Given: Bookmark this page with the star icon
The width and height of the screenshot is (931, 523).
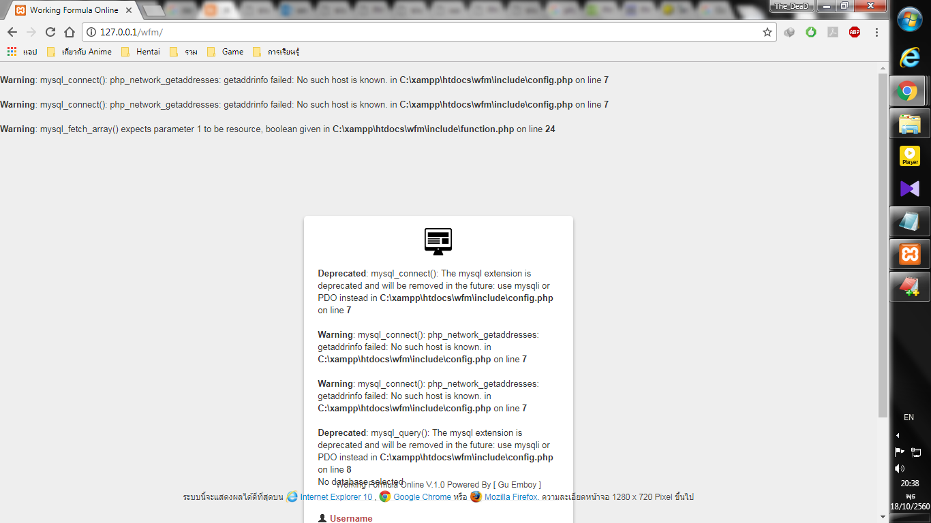Looking at the screenshot, I should tap(767, 32).
